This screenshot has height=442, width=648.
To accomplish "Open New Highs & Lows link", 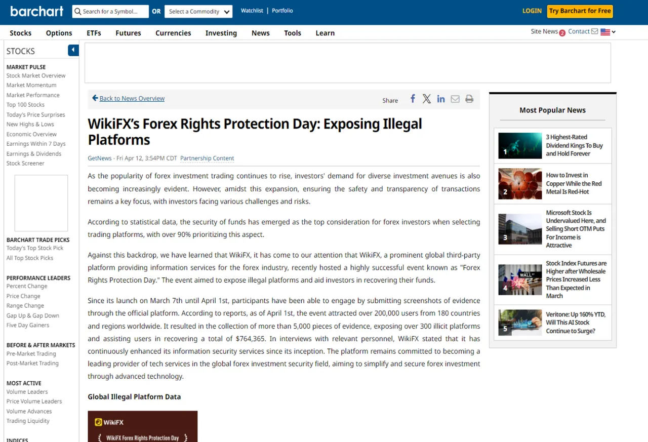I will 30,124.
